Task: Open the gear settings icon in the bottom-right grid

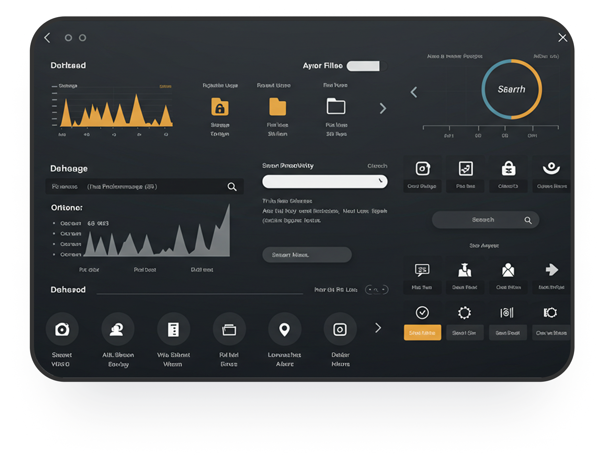Action: (465, 312)
